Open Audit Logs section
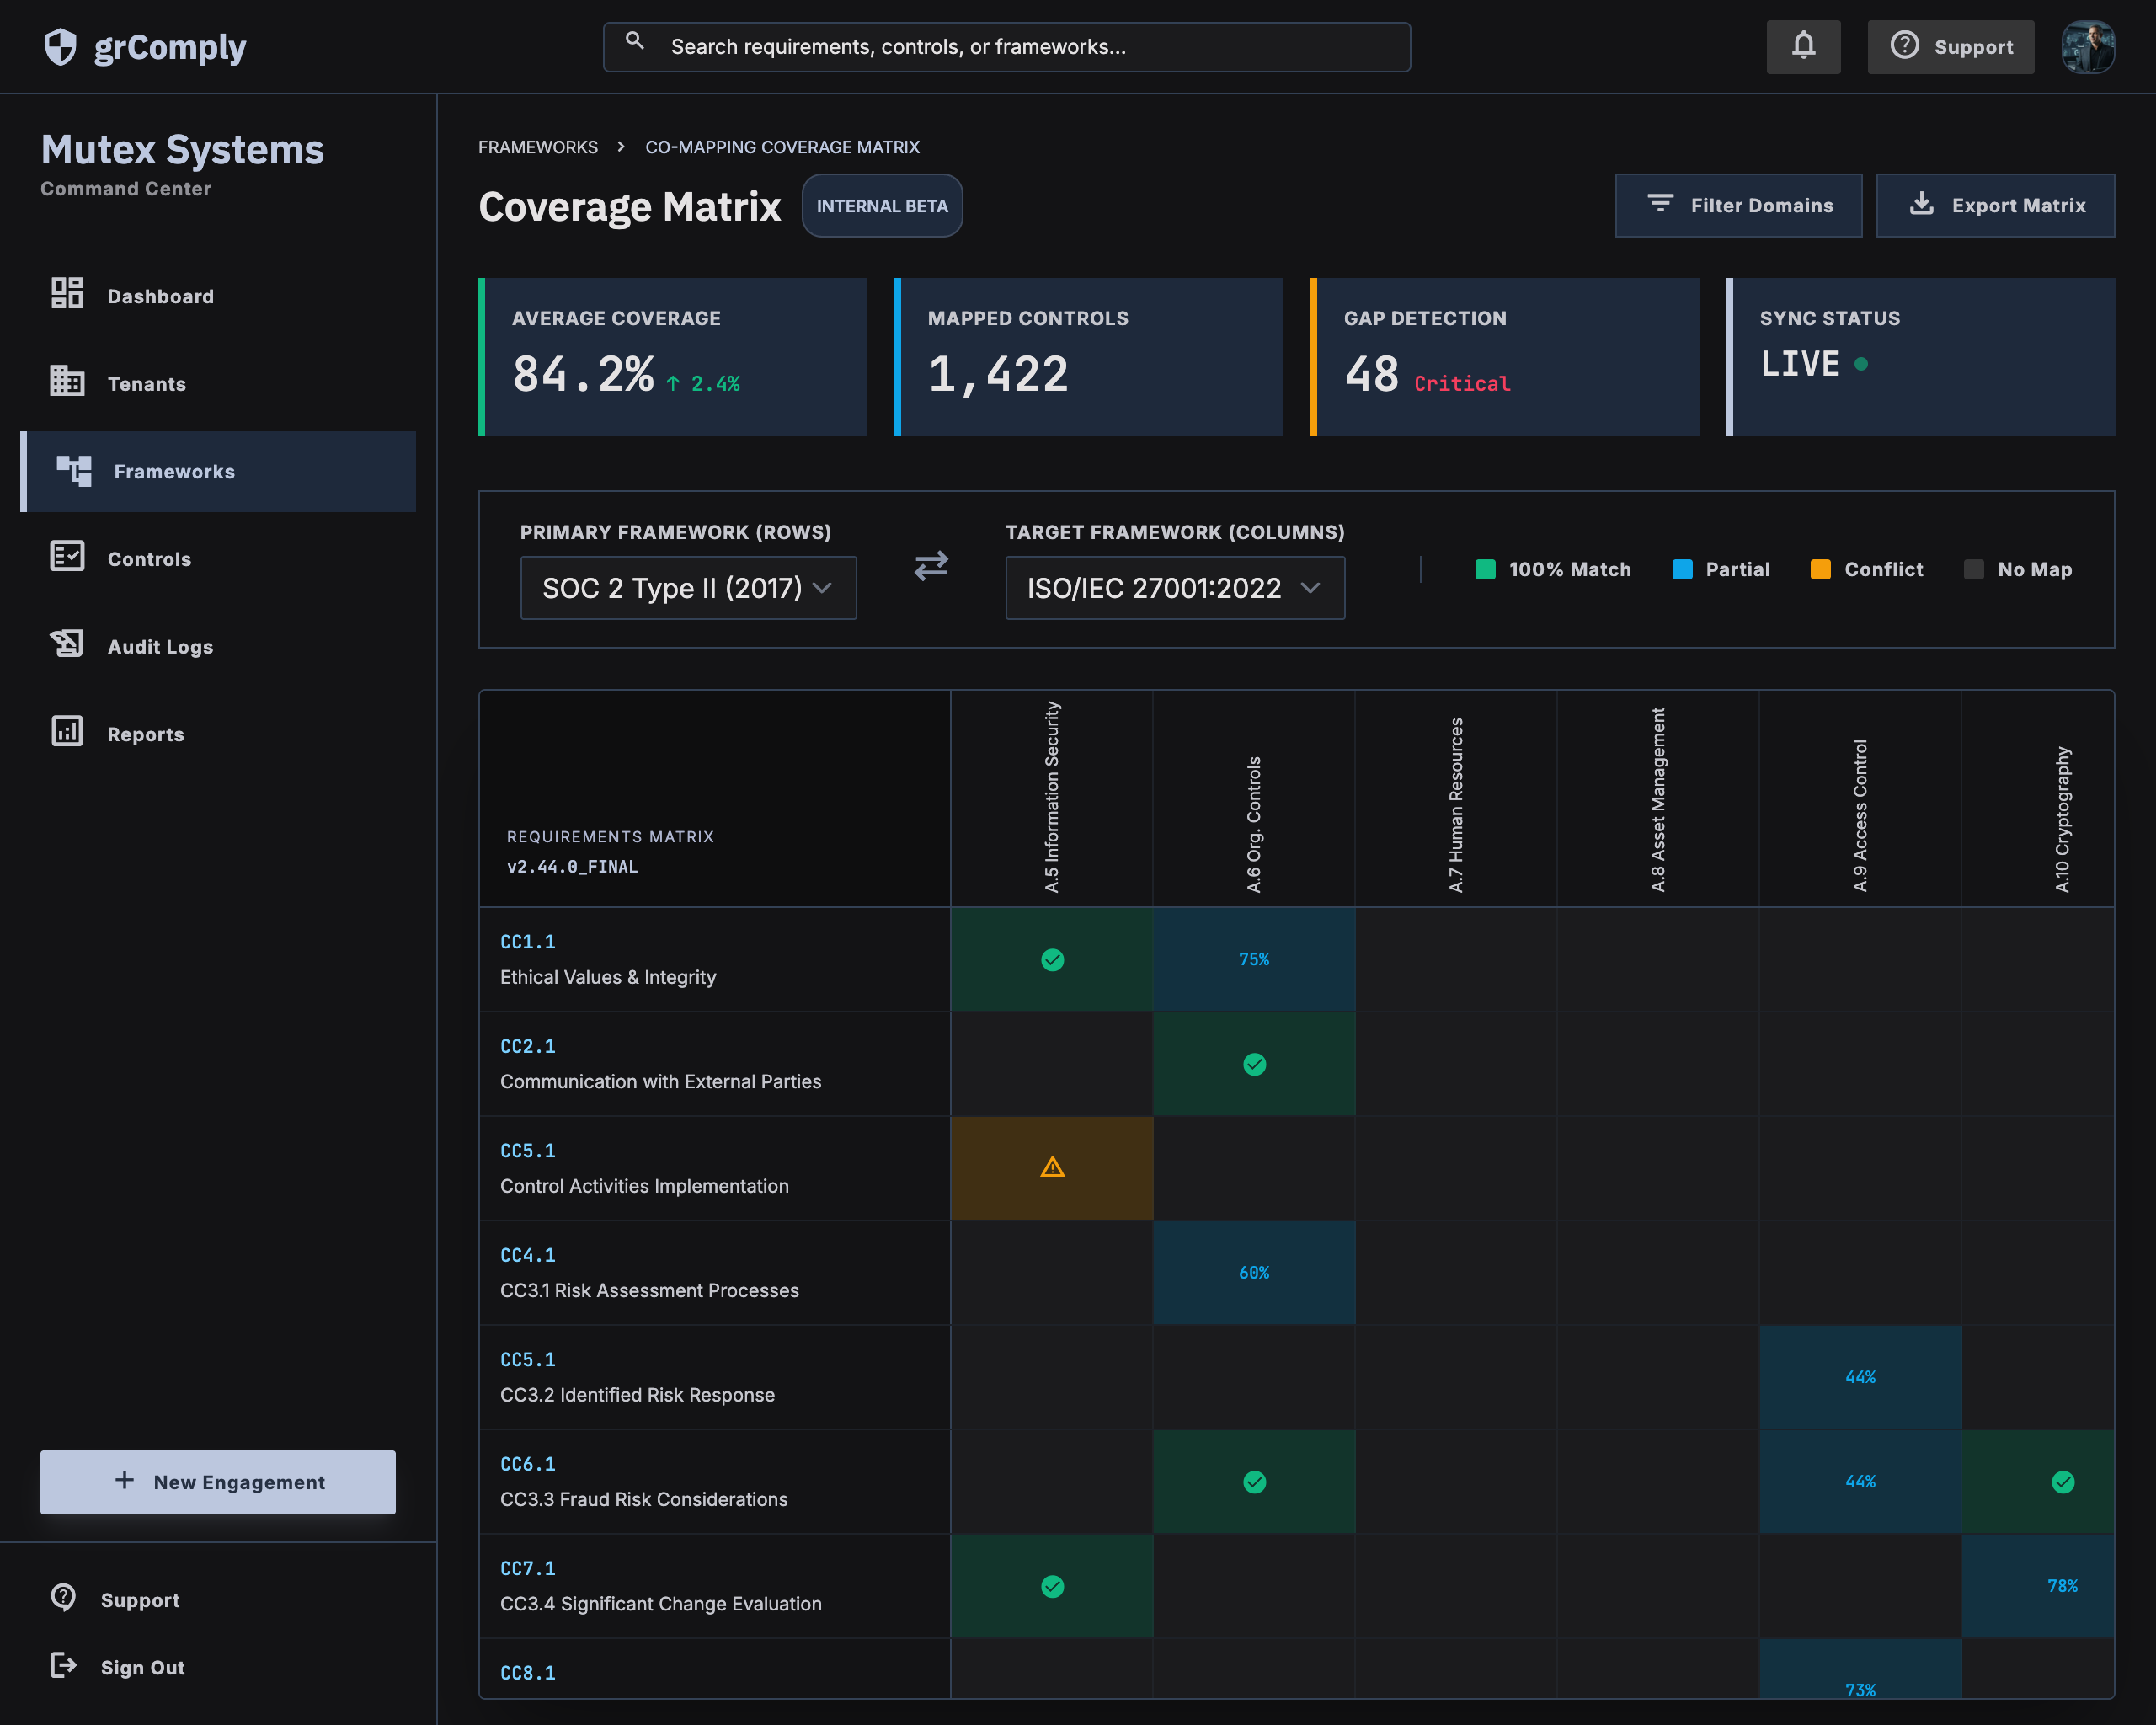The width and height of the screenshot is (2156, 1725). (218, 646)
